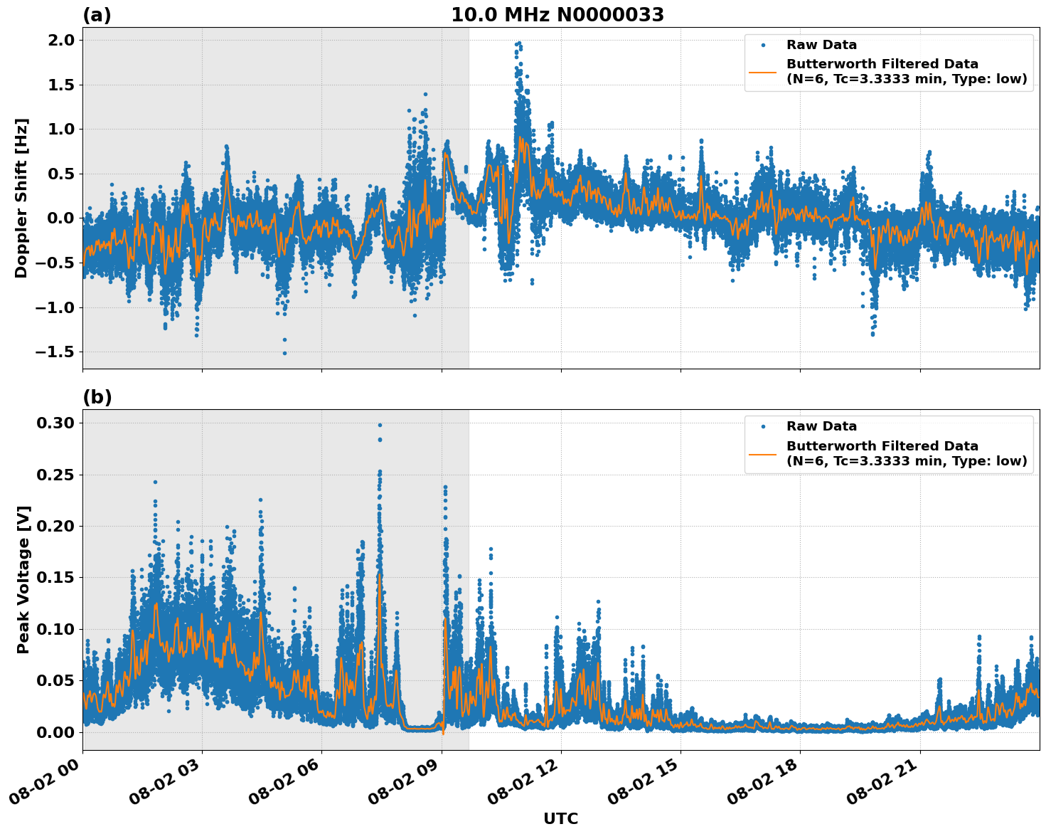Click the panel (b) label
Screen dimensions: 1046x834
97,396
